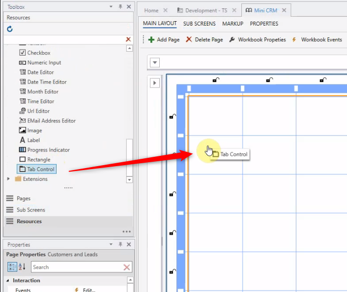Toggle categorized view in Properties panel

pos(12,267)
